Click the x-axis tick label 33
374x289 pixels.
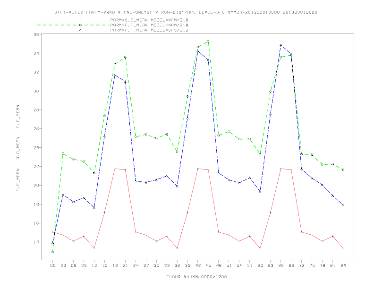(x=167, y=265)
